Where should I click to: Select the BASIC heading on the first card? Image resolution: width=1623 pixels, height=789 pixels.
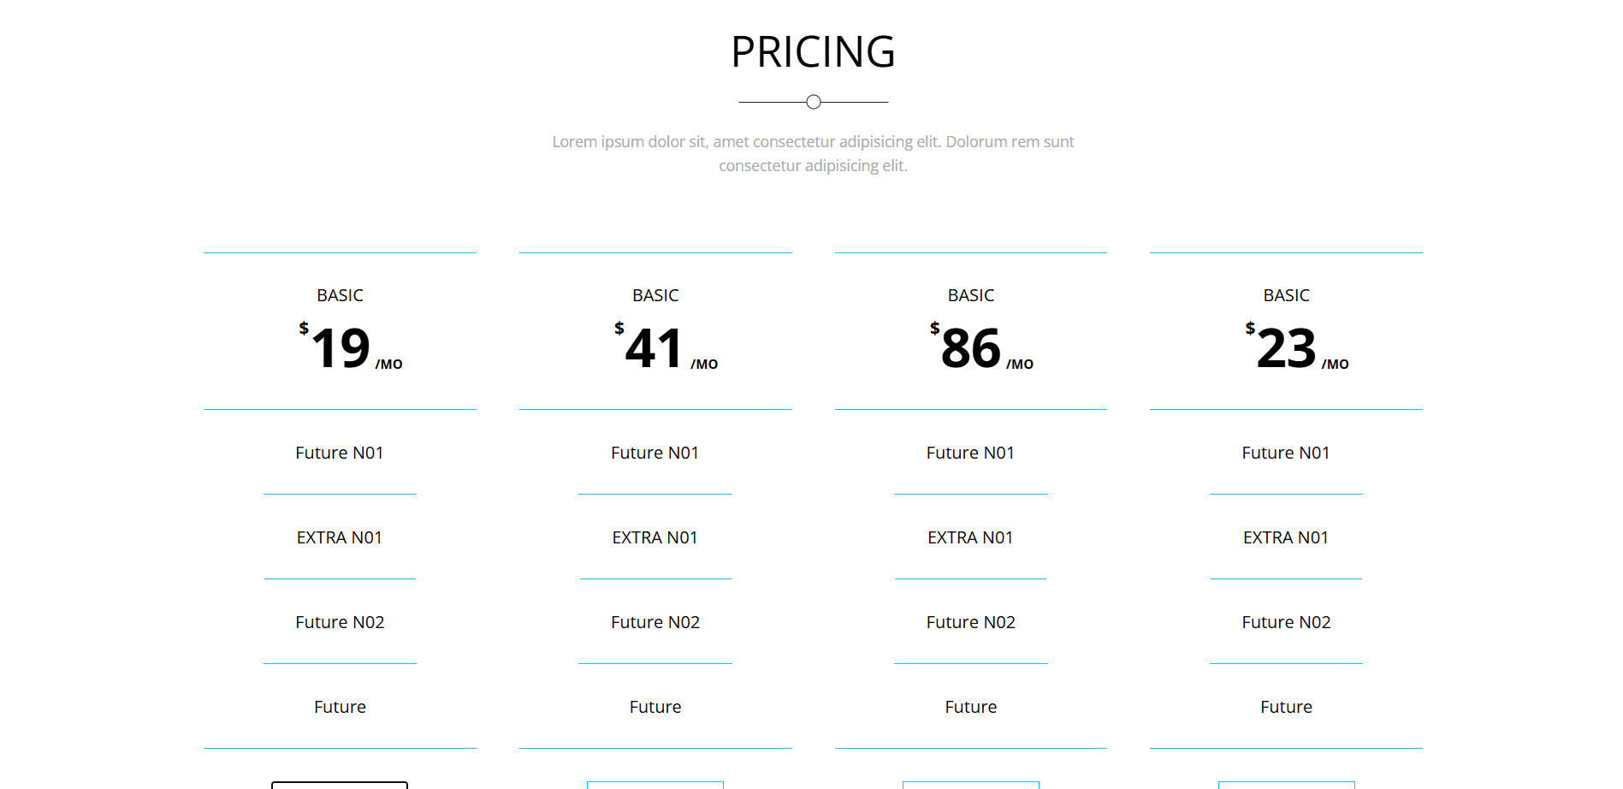click(339, 295)
